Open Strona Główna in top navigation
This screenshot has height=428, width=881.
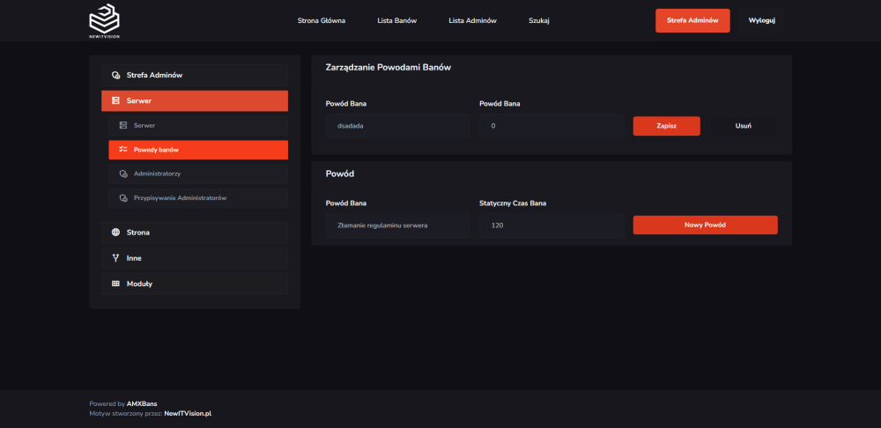[322, 21]
